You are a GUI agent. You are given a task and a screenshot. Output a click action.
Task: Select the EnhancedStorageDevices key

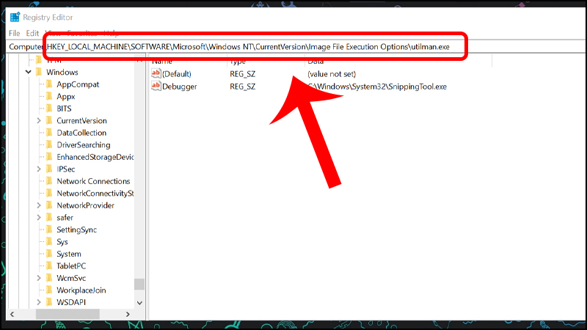click(x=95, y=157)
